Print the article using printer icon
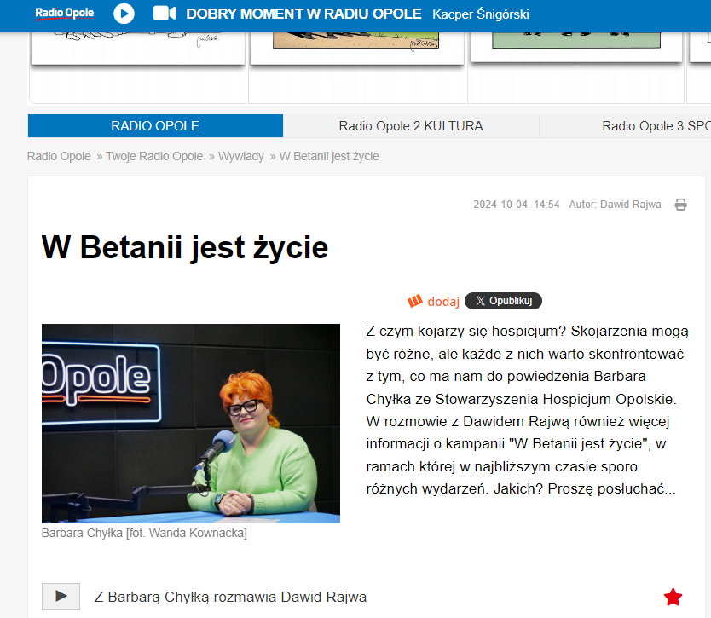711x618 pixels. 680,205
